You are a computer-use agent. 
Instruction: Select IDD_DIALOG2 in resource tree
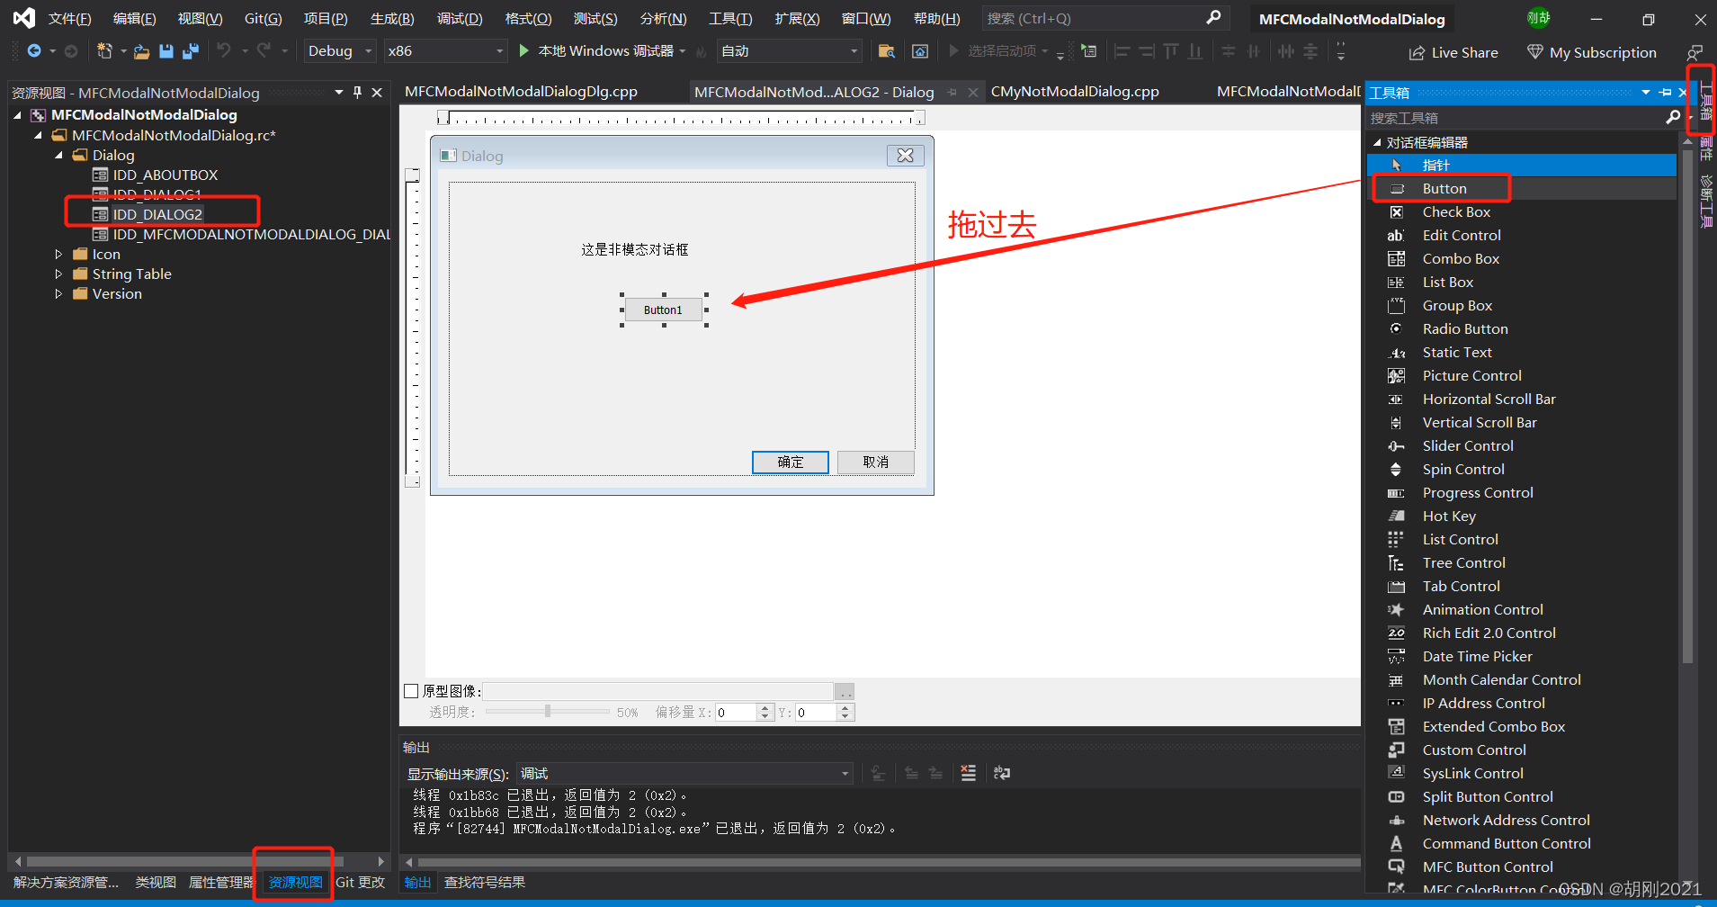pyautogui.click(x=157, y=214)
